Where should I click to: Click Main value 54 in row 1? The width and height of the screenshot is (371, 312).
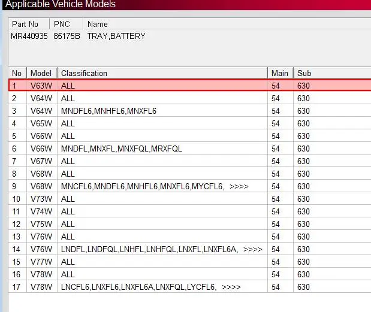[276, 86]
